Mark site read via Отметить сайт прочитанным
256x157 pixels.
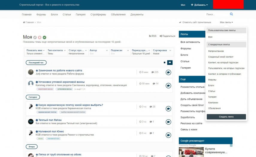tap(195, 22)
